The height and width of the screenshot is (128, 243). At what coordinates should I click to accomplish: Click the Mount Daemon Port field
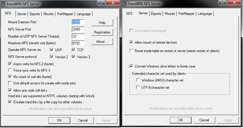pyautogui.click(x=78, y=22)
